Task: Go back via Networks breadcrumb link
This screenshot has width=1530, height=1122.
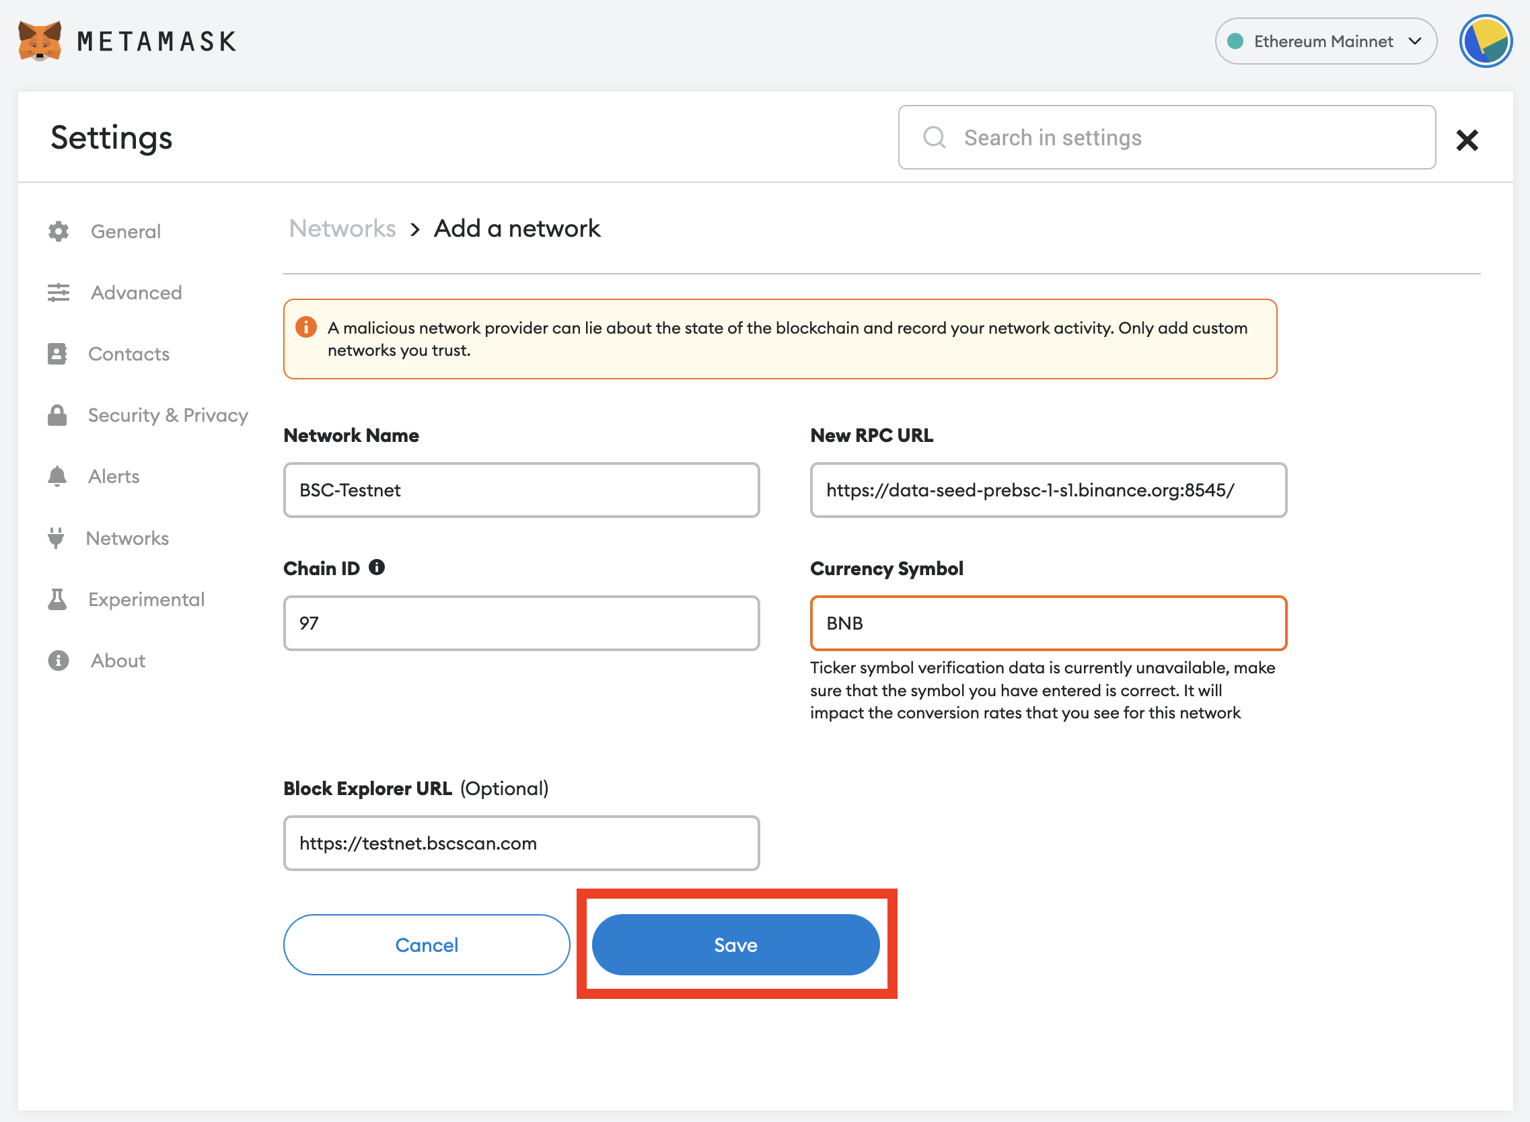Action: pyautogui.click(x=342, y=228)
